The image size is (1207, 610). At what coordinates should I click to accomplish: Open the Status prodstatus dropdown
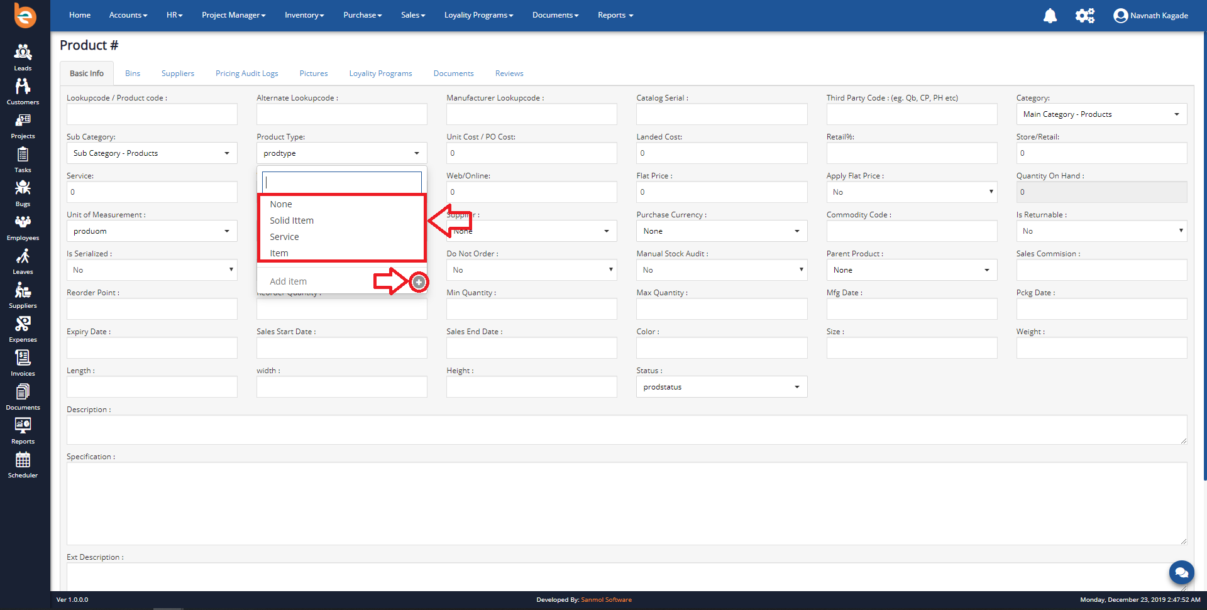pyautogui.click(x=722, y=387)
